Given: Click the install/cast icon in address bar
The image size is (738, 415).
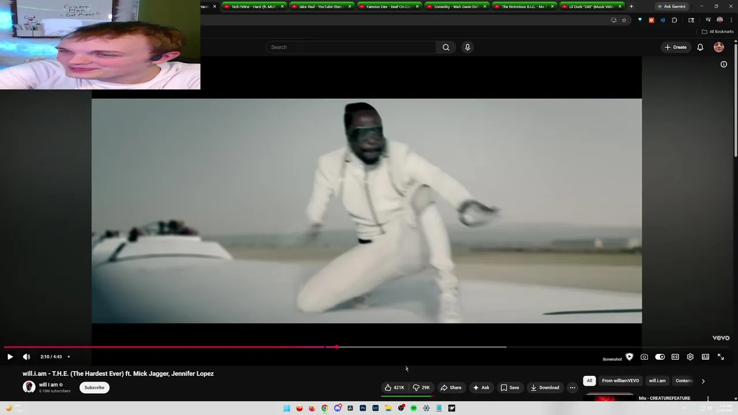Looking at the screenshot, I should pyautogui.click(x=613, y=20).
